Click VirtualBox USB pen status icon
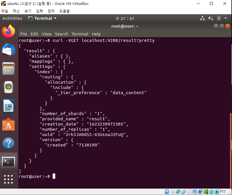Screen dimensions: 232x195 coord(183,192)
